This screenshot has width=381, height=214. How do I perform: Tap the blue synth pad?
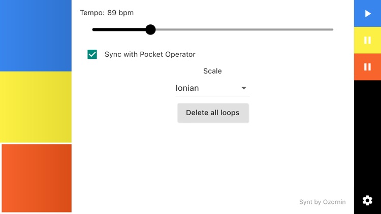[x=36, y=35]
